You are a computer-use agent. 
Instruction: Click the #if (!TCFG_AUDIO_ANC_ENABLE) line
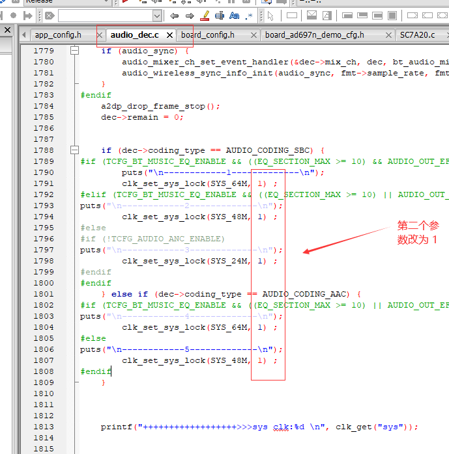click(x=152, y=239)
